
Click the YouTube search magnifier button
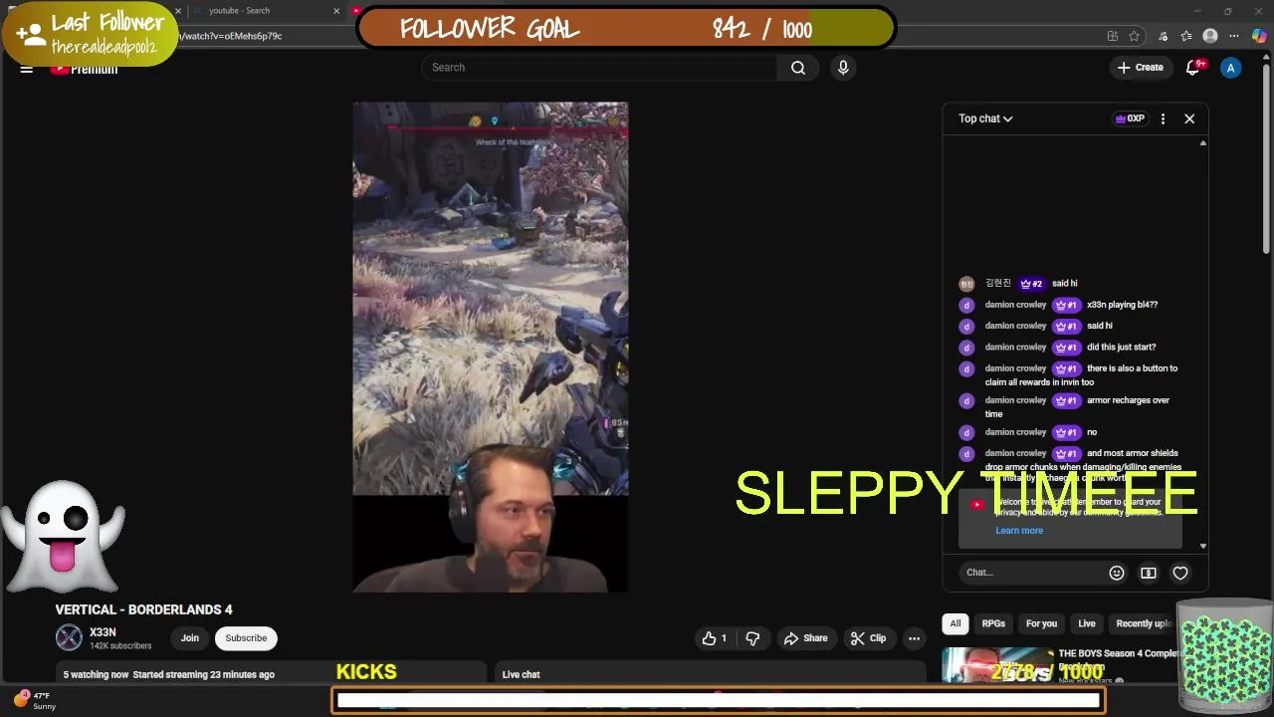pos(798,68)
